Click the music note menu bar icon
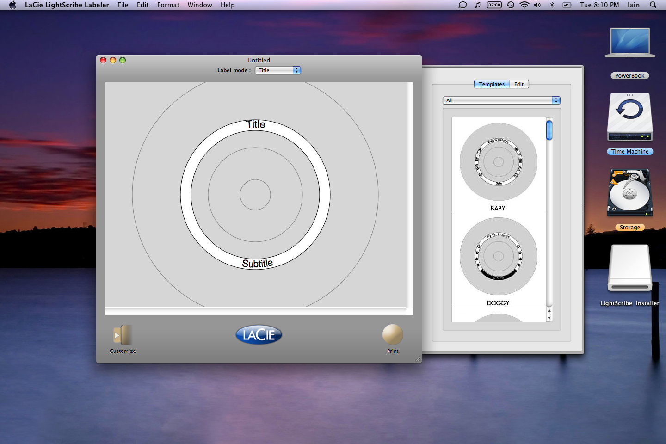Viewport: 666px width, 444px height. point(478,5)
